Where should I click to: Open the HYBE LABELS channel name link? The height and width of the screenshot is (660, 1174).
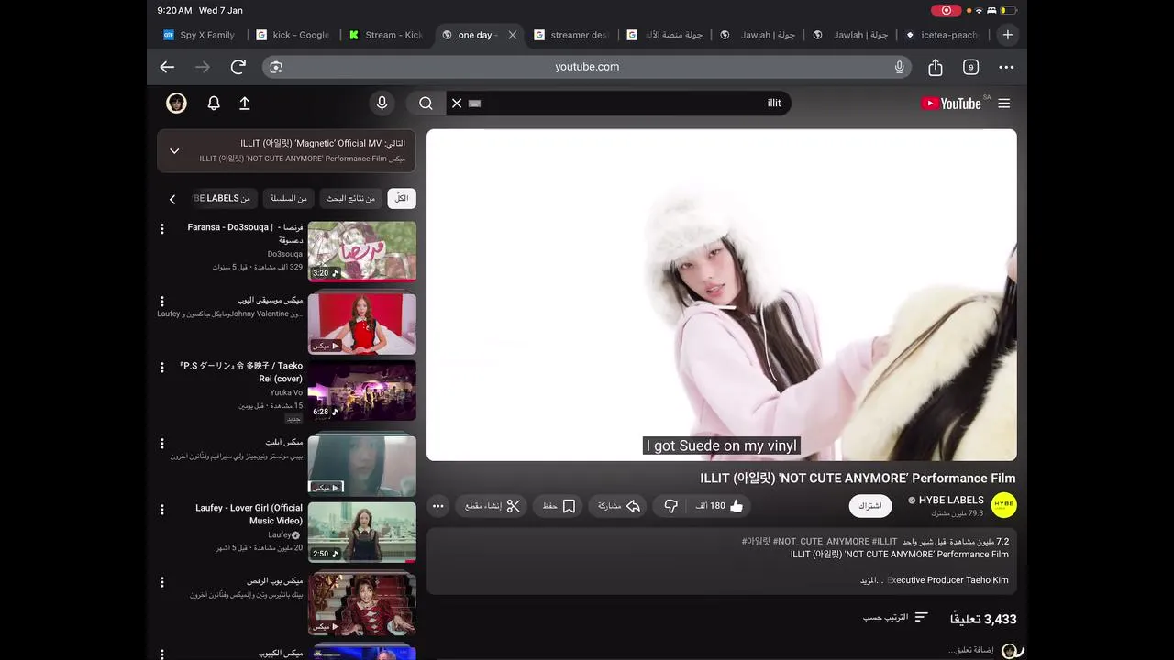tap(951, 500)
